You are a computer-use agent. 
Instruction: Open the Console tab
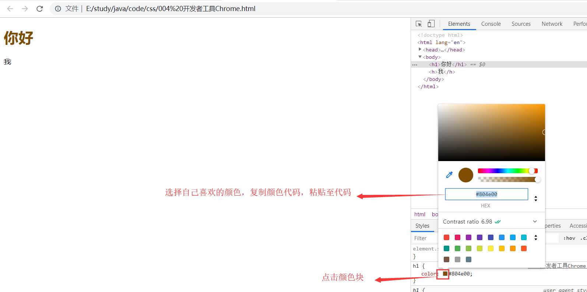tap(491, 24)
